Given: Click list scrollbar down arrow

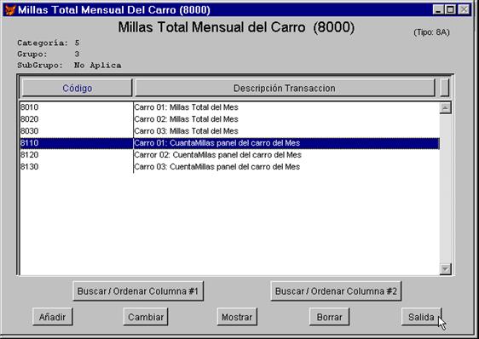Looking at the screenshot, I should tap(446, 269).
